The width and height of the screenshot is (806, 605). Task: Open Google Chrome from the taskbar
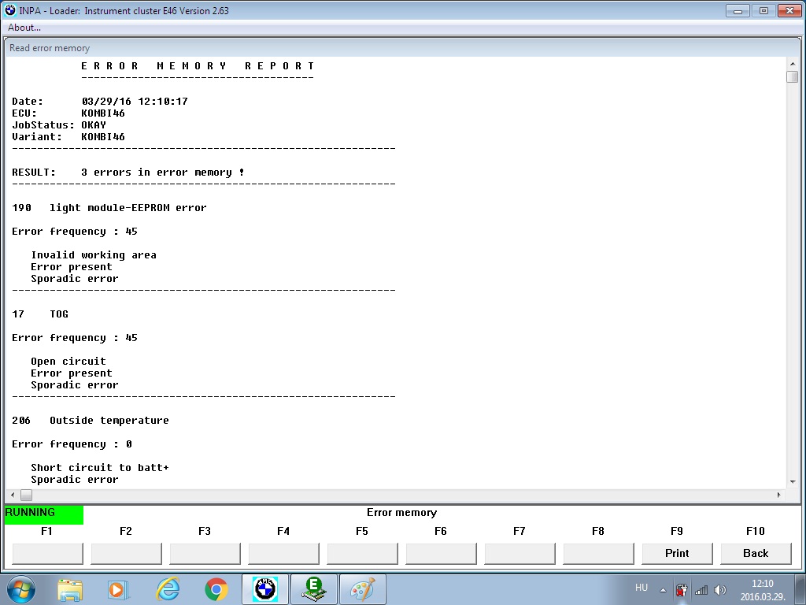pyautogui.click(x=216, y=589)
